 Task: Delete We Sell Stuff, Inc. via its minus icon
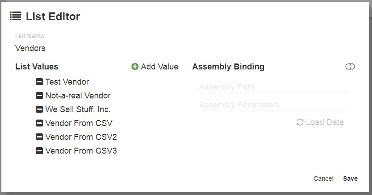(40, 109)
